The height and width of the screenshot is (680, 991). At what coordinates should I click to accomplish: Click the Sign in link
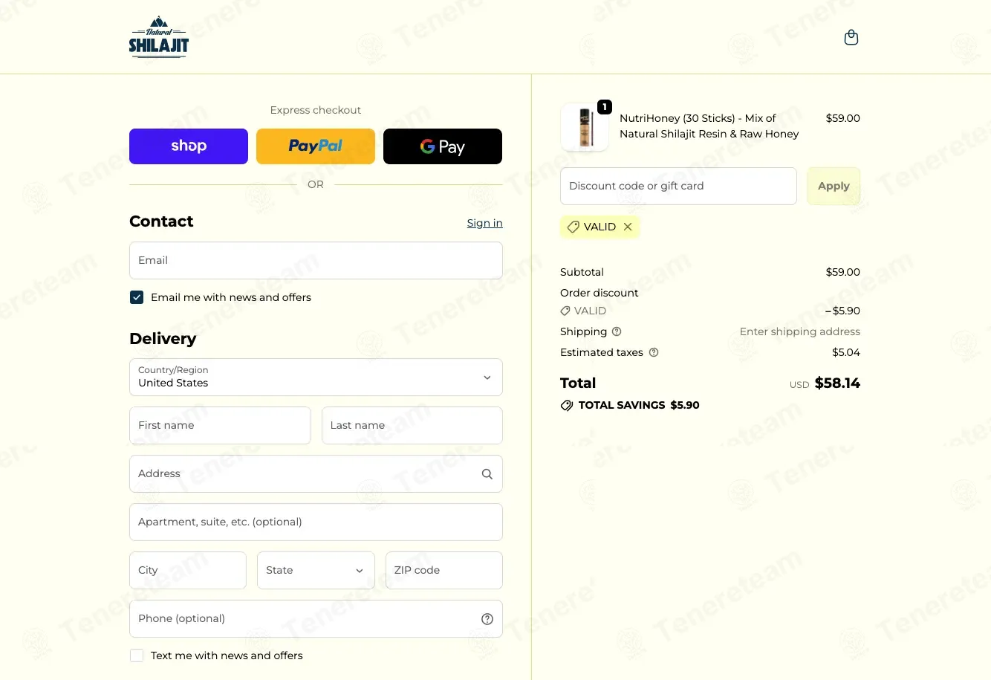click(x=484, y=223)
